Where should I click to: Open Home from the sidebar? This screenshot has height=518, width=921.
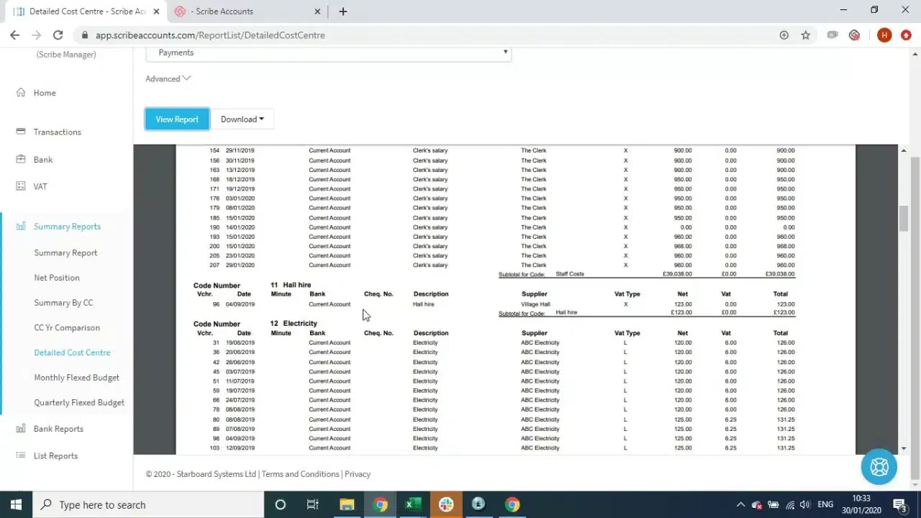point(44,93)
